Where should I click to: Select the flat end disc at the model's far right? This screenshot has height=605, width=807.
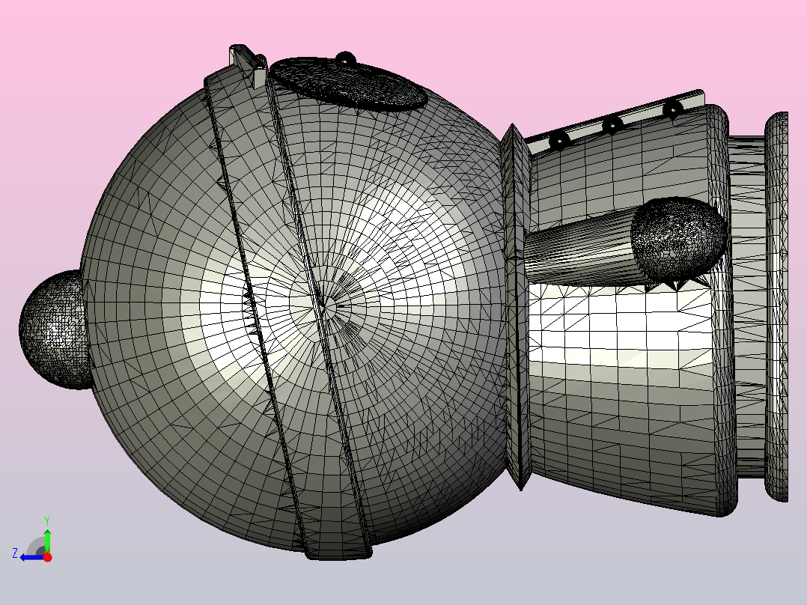click(776, 307)
